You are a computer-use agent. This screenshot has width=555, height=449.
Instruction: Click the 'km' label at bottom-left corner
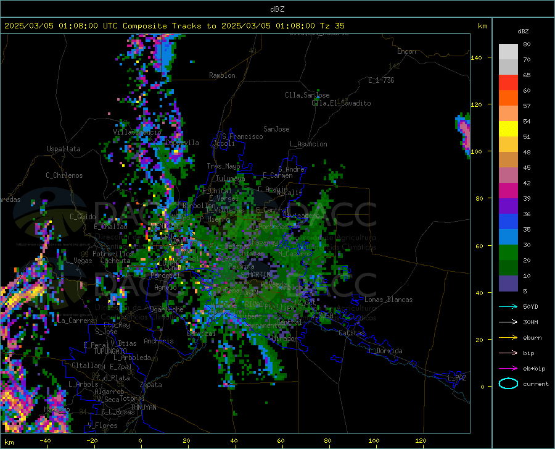pos(9,442)
